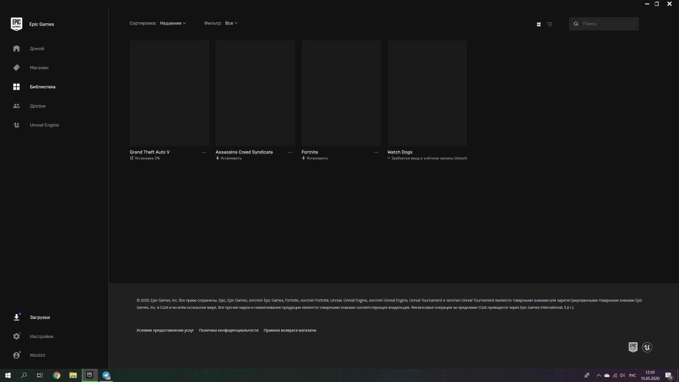This screenshot has width=679, height=382.
Task: Open the RS6552 account entry
Action: point(38,355)
